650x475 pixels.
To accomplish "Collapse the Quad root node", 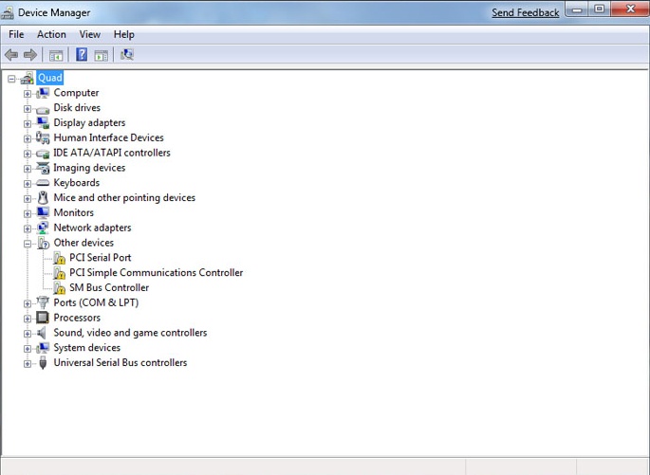I will tap(11, 79).
